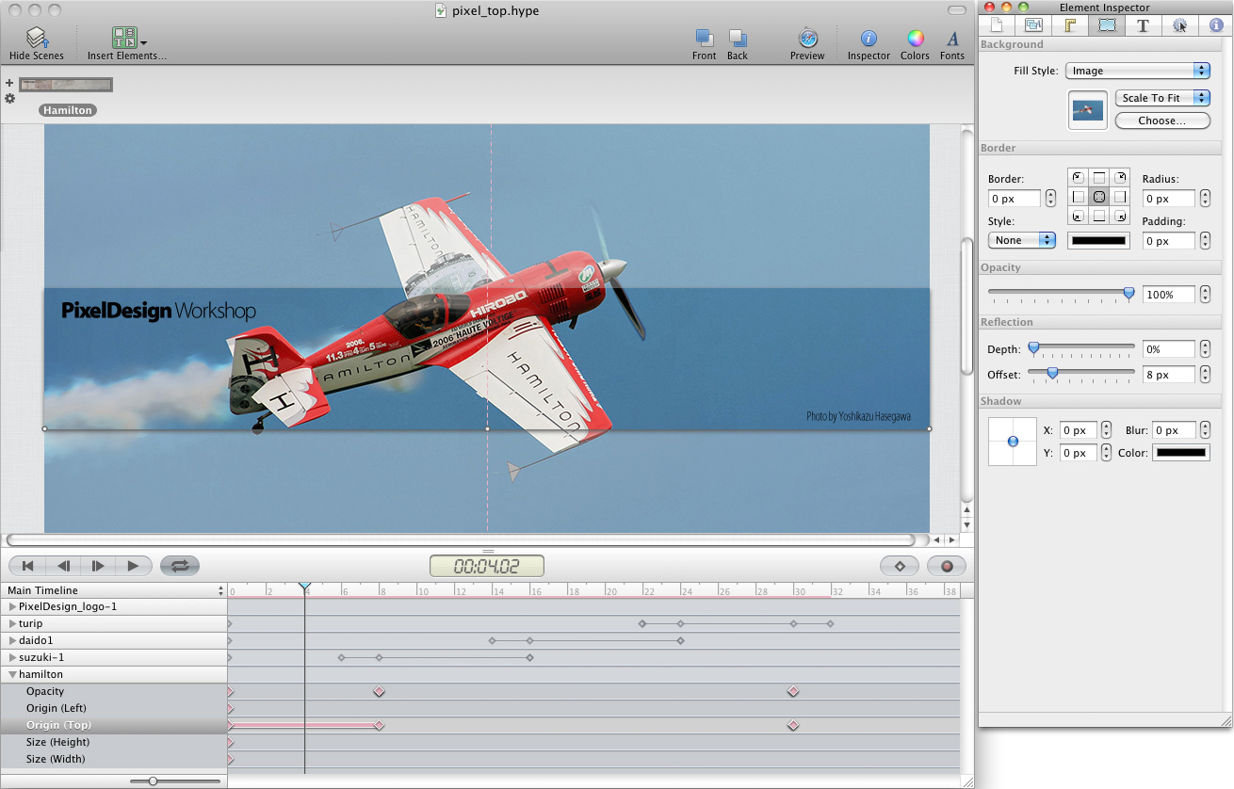
Task: Expand the daido1 timeline row
Action: (x=12, y=640)
